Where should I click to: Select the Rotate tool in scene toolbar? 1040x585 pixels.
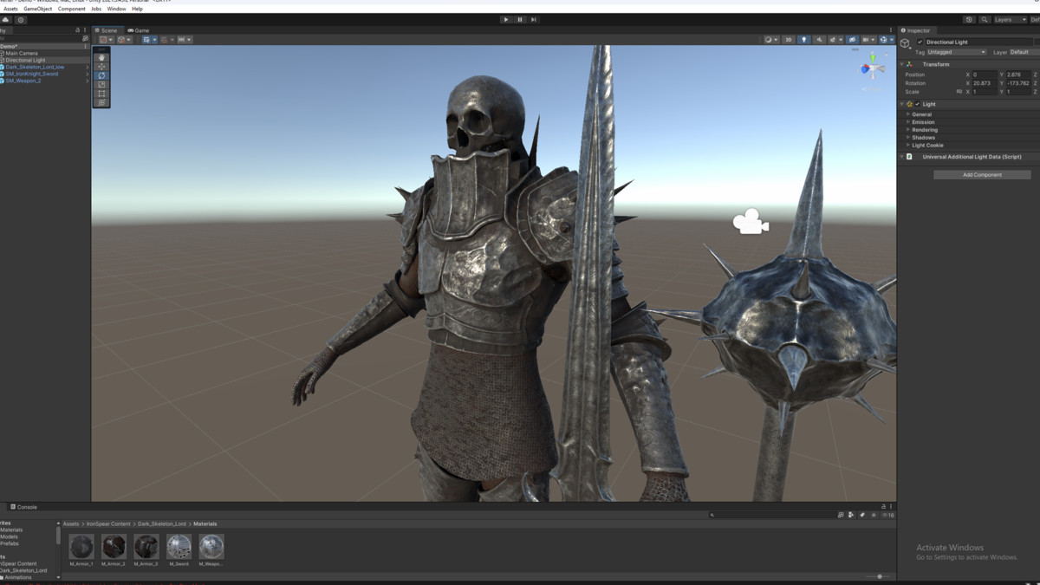[101, 75]
